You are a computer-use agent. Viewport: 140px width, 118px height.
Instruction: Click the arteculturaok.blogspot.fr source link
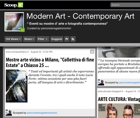(111, 91)
